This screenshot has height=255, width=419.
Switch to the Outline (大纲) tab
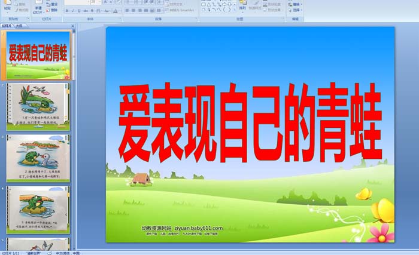click(19, 26)
